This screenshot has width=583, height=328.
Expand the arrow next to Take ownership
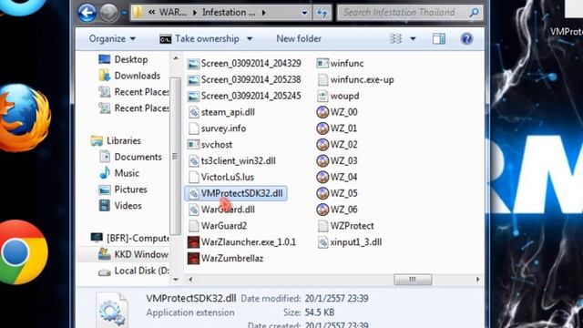(250, 38)
